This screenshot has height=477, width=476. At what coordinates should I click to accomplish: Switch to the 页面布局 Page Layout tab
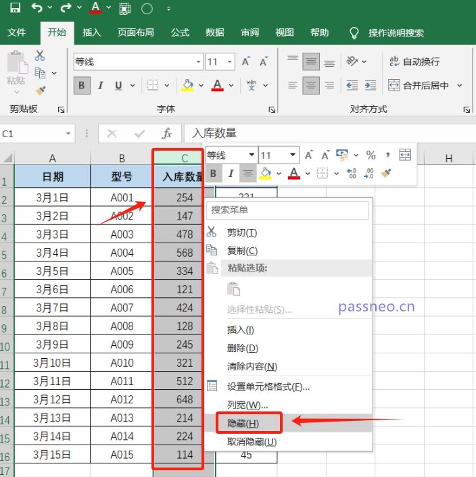click(136, 32)
